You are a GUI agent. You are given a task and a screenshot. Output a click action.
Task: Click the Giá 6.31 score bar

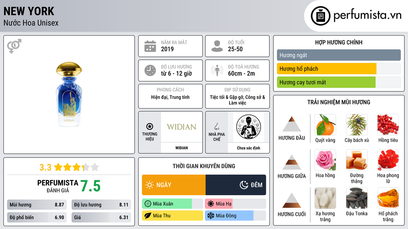point(101,217)
